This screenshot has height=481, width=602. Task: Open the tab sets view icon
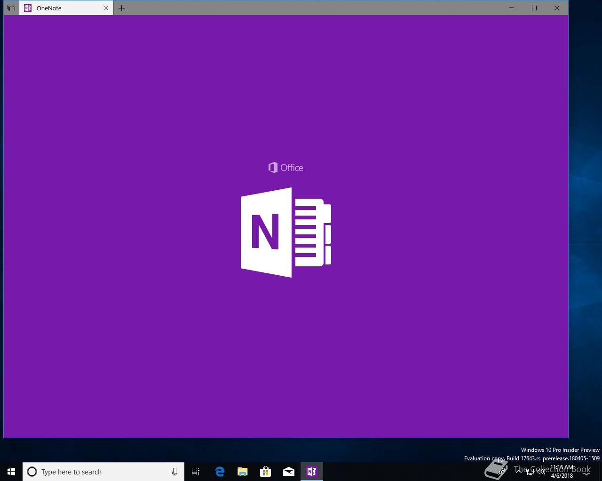(11, 8)
